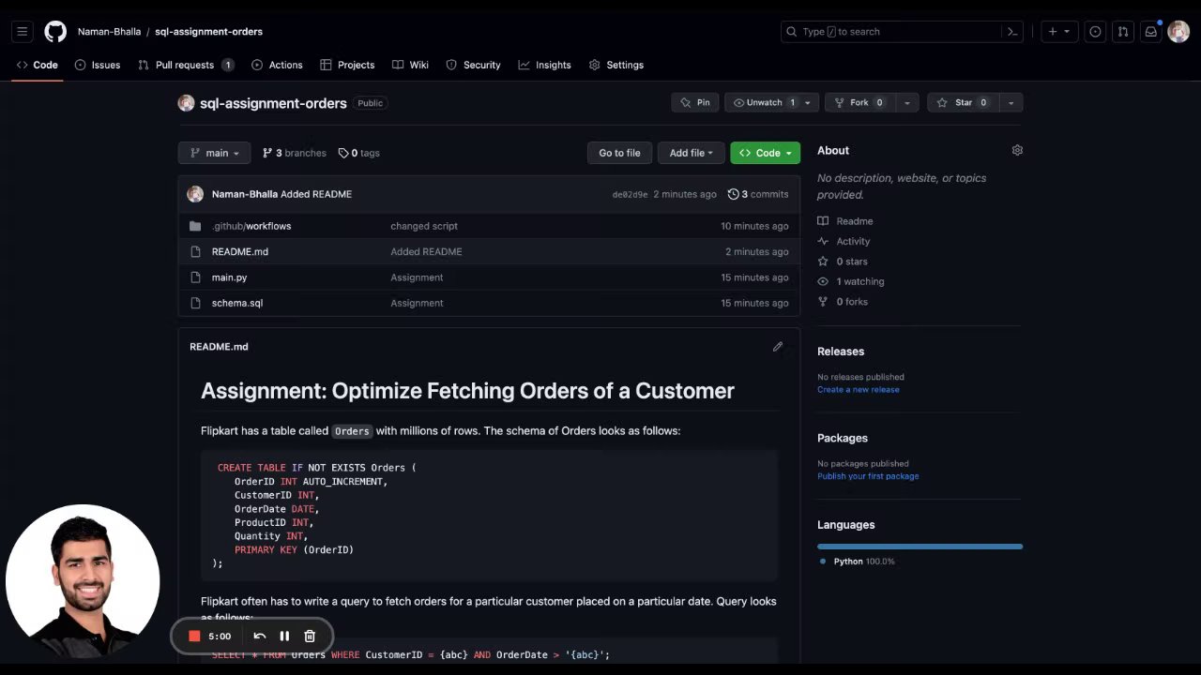
Task: Open commit hash de02d9e
Action: click(630, 195)
